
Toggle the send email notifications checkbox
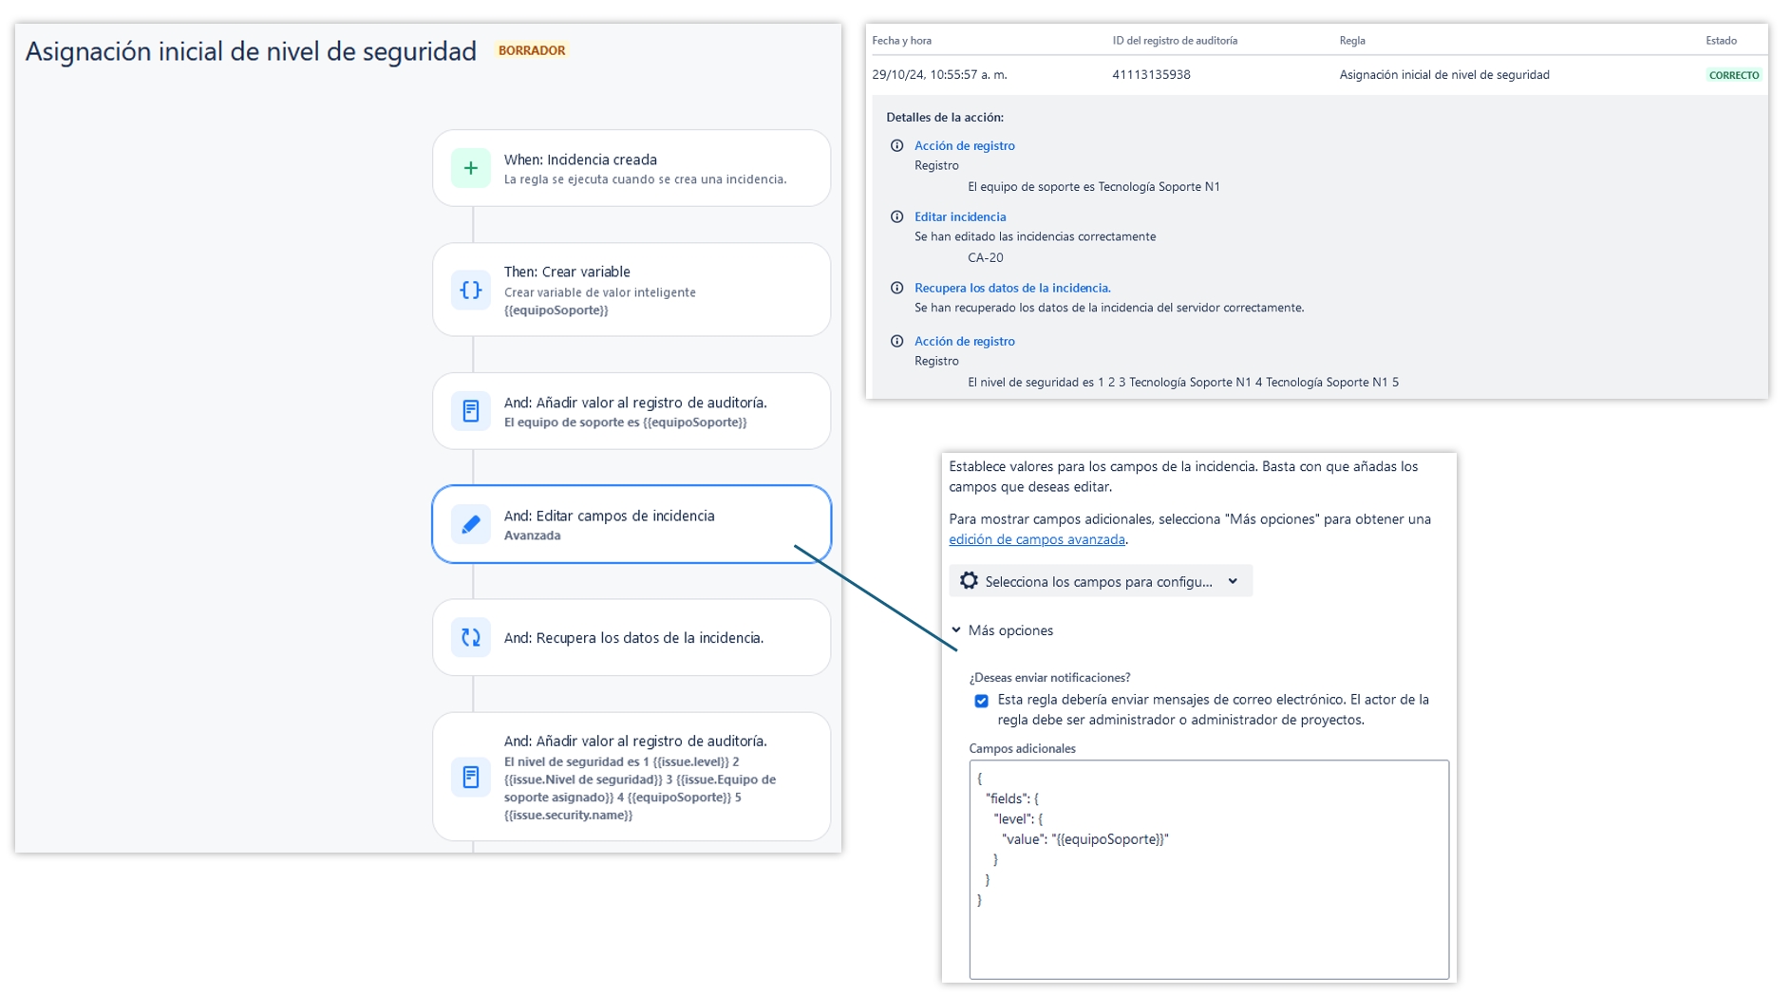981,701
